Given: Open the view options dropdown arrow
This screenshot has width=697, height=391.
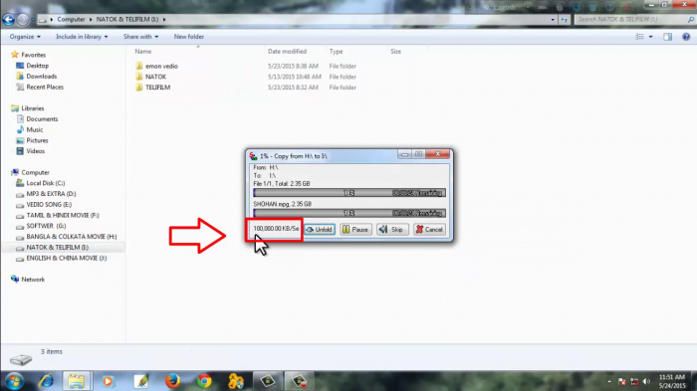Looking at the screenshot, I should 651,37.
